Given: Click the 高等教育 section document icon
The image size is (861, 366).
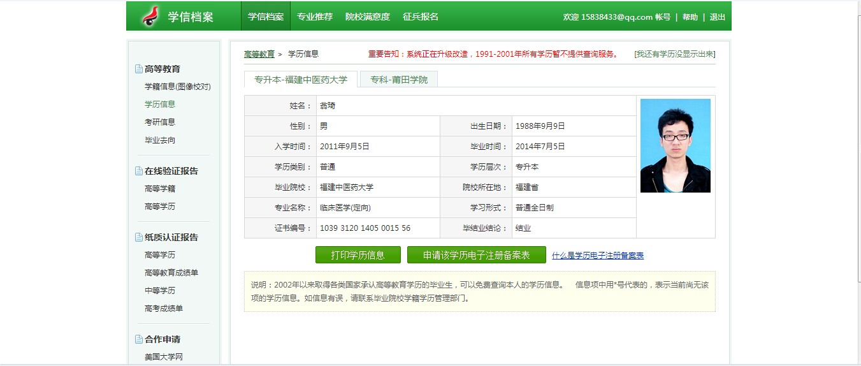Looking at the screenshot, I should click(139, 69).
